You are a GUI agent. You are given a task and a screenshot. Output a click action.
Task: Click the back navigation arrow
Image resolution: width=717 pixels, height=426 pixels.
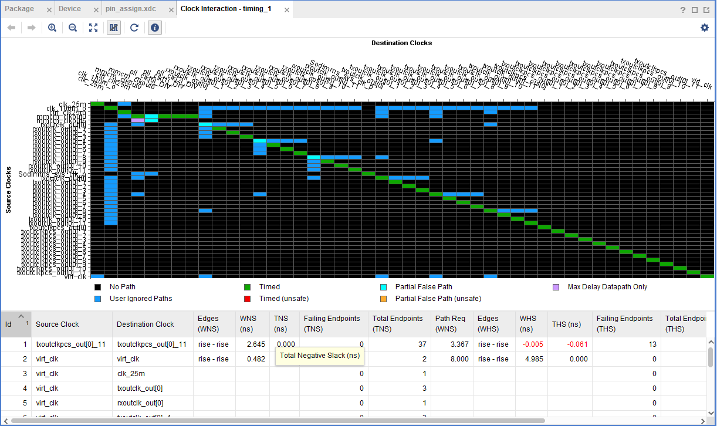pyautogui.click(x=12, y=28)
